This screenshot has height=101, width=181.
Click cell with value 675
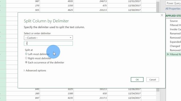90,6
